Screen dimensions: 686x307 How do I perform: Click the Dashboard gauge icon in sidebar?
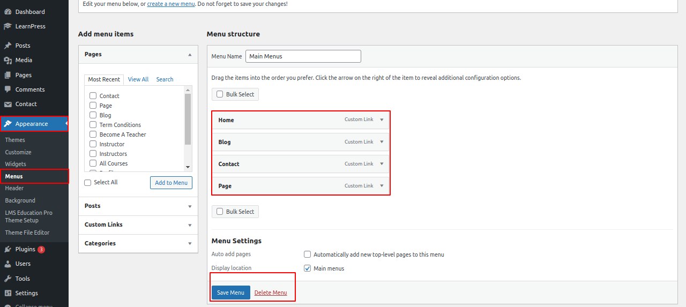coord(8,12)
